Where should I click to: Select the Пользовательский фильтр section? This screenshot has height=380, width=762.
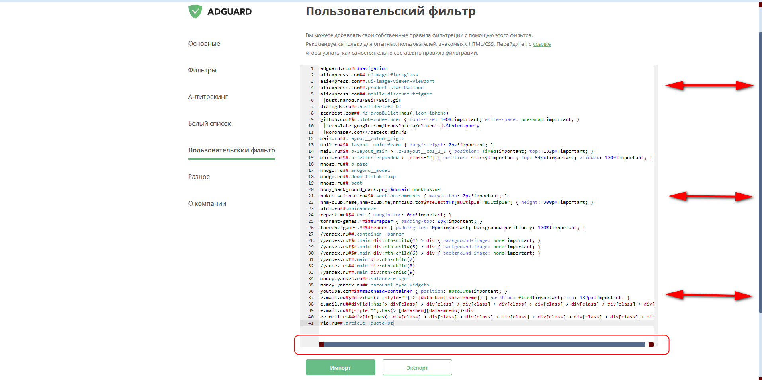pos(231,150)
